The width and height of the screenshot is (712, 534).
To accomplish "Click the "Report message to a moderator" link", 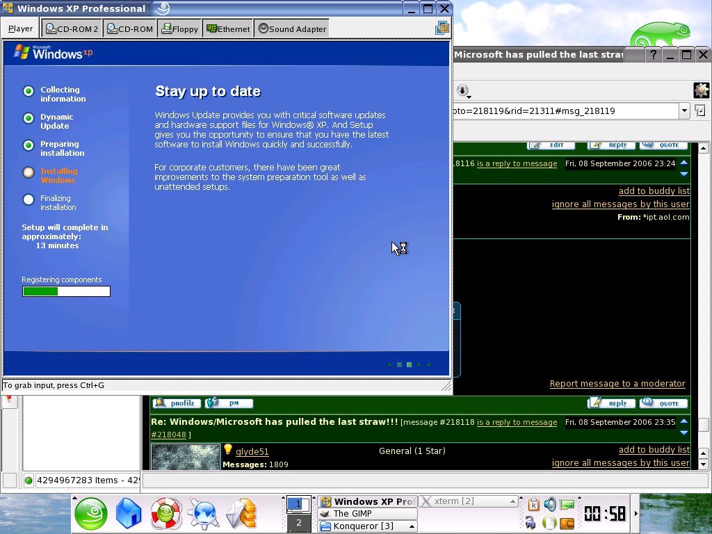I will pos(617,384).
